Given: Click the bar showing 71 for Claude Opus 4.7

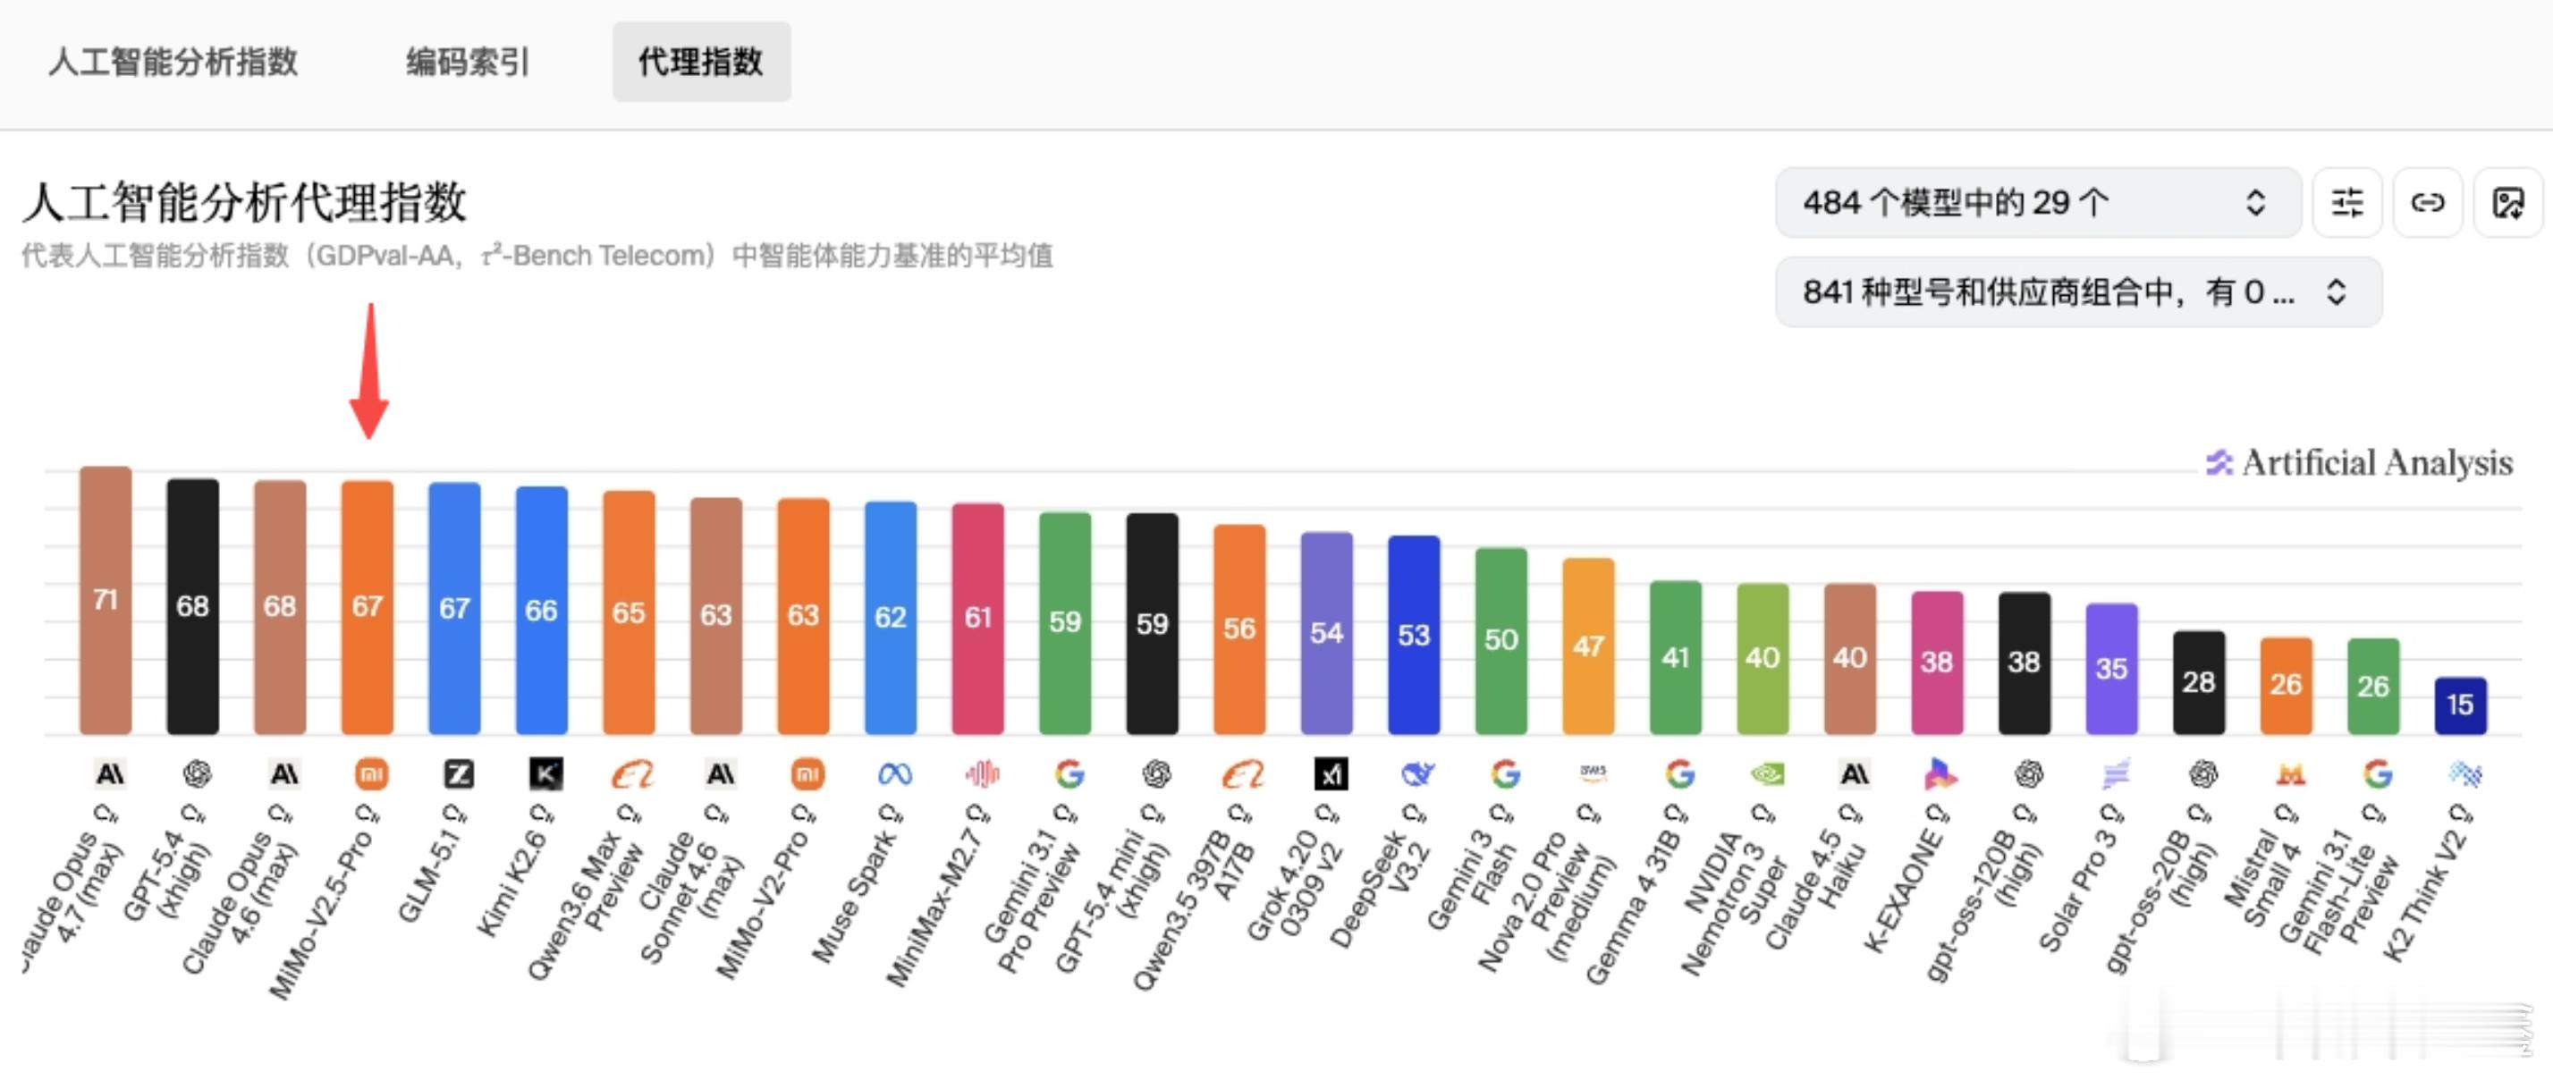Looking at the screenshot, I should [x=106, y=595].
